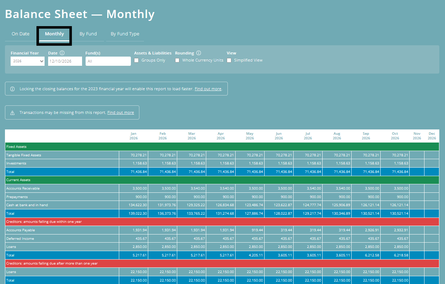Click the Mar 2026 column header

pyautogui.click(x=192, y=136)
